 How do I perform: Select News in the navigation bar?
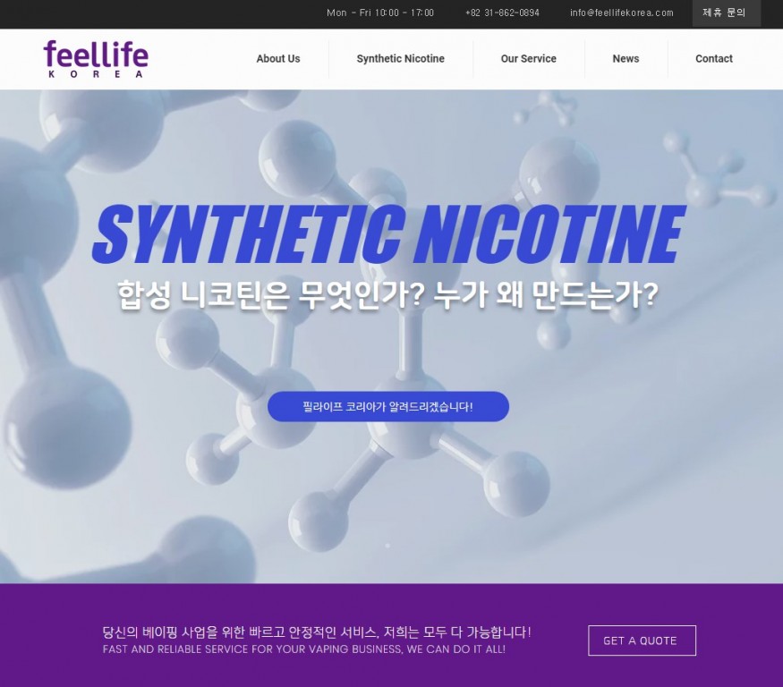coord(626,59)
